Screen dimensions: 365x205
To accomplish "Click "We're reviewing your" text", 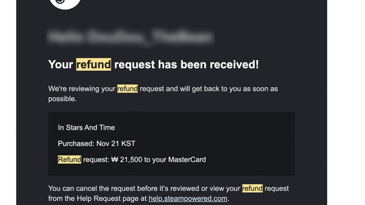I will (82, 89).
